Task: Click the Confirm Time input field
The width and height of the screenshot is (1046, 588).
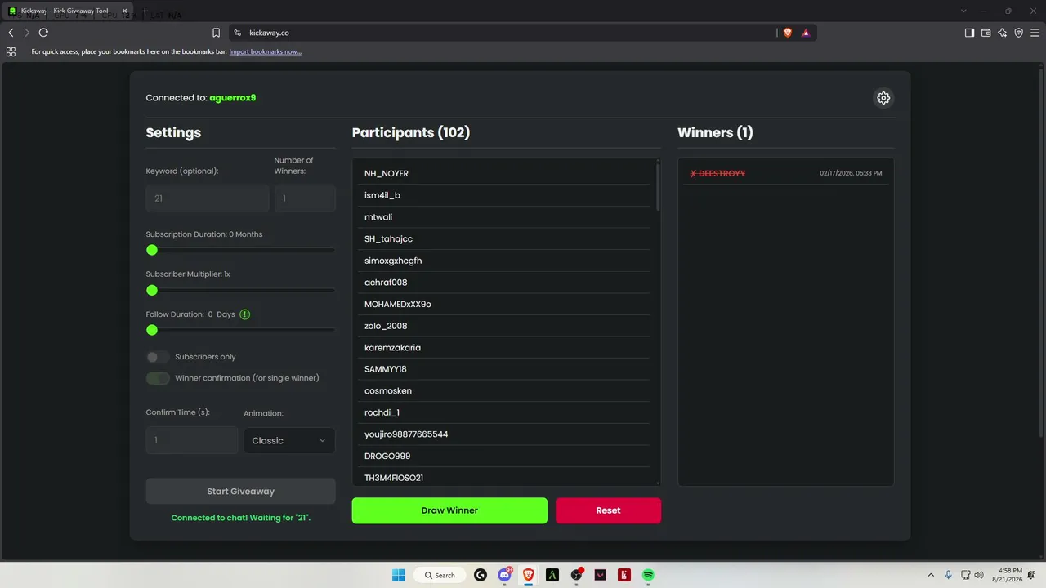Action: point(192,440)
